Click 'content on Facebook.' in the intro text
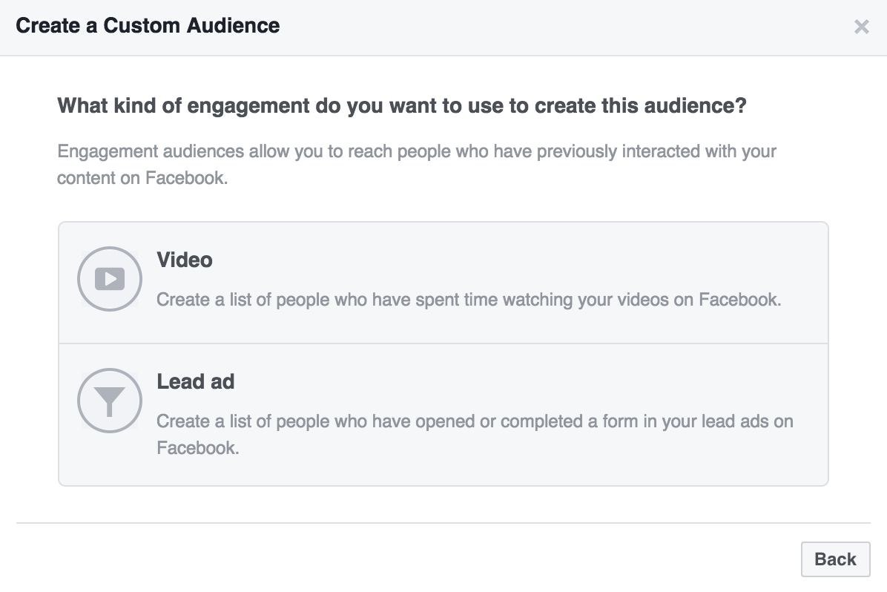 [x=142, y=178]
